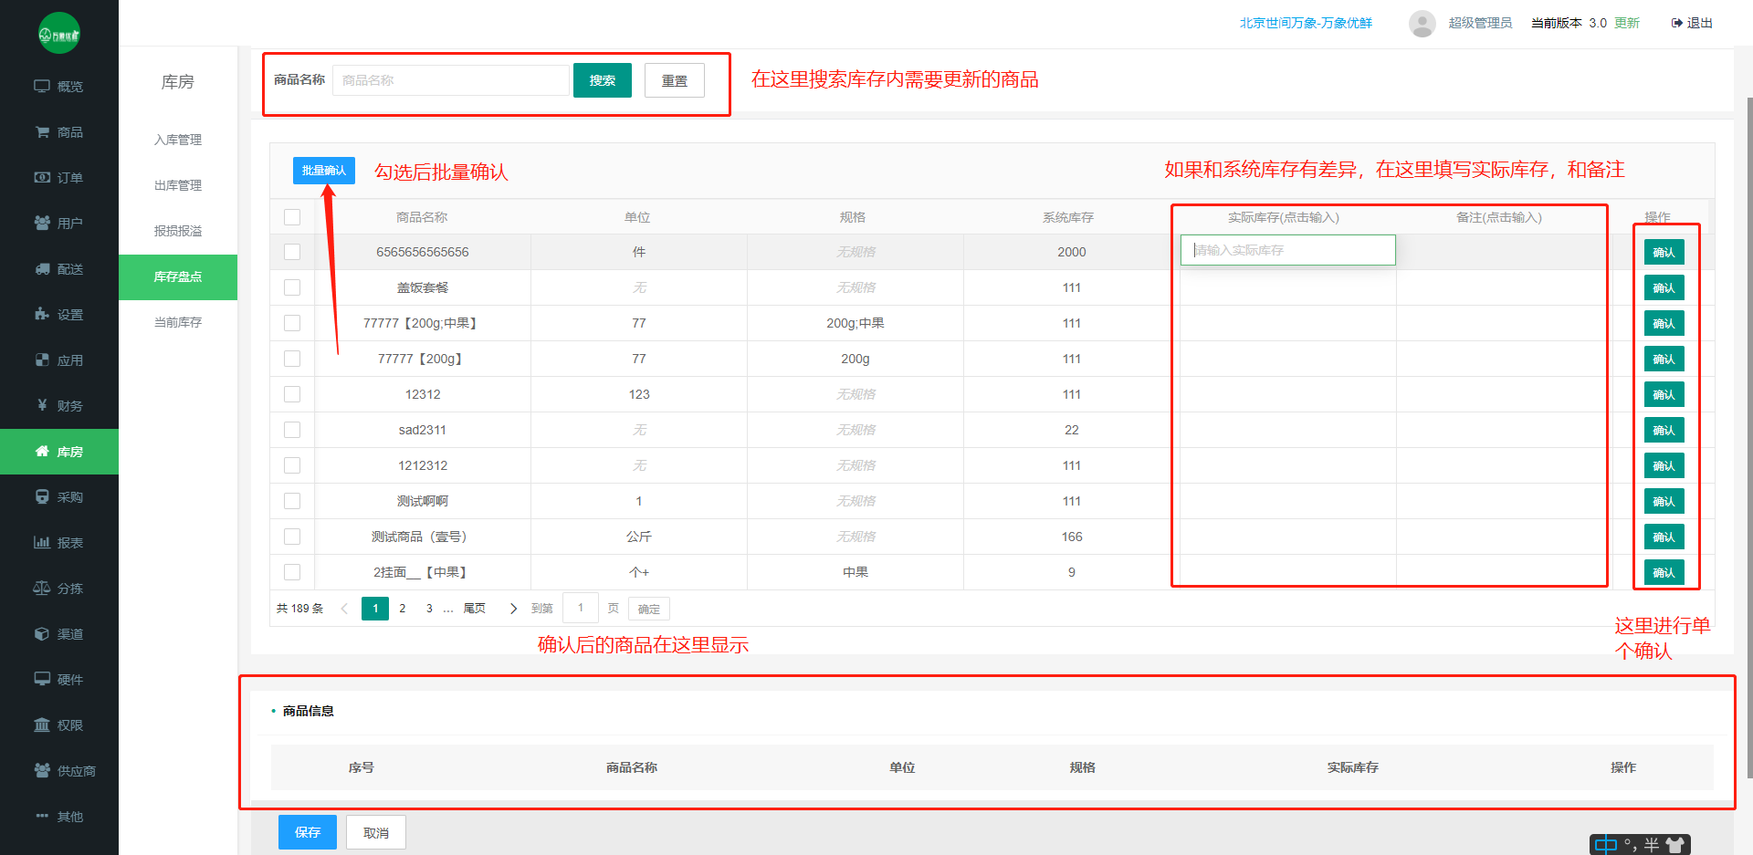The image size is (1753, 855).
Task: Open 入库管理 submenu item
Action: click(x=178, y=140)
